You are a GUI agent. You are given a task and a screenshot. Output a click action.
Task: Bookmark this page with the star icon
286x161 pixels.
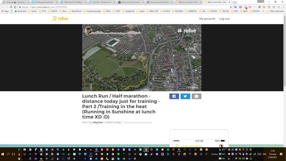click(x=231, y=7)
